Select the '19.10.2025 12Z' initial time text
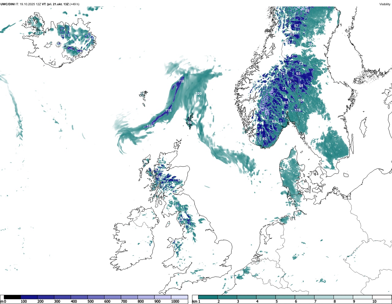392x304 pixels. [x=30, y=4]
